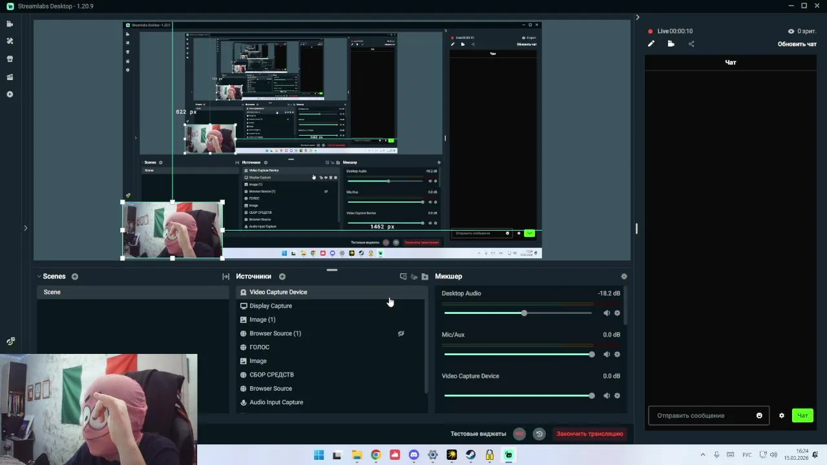
Task: Open Steam from the taskbar
Action: click(x=471, y=455)
